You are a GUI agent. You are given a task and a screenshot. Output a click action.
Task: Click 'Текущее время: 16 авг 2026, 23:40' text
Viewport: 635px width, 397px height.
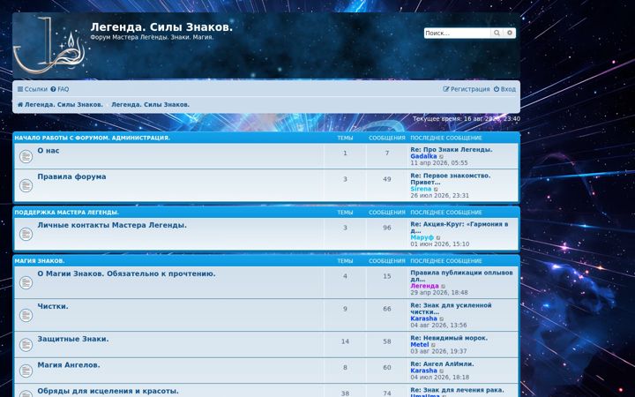click(x=467, y=119)
